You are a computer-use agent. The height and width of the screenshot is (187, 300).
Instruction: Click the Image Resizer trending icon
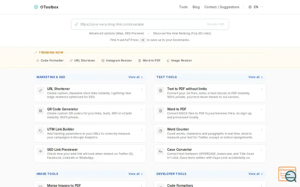[168, 61]
